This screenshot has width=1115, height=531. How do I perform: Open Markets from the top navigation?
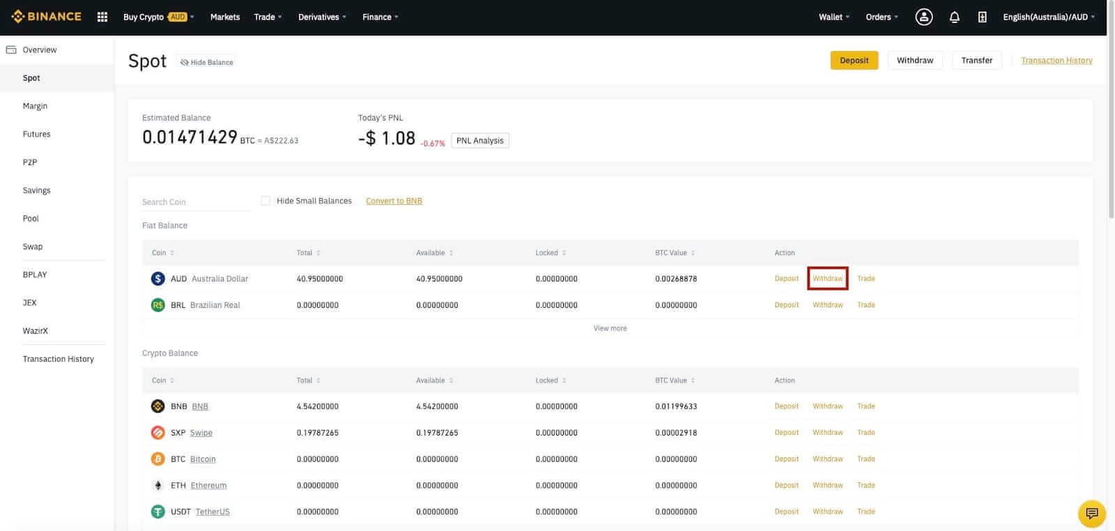click(225, 17)
